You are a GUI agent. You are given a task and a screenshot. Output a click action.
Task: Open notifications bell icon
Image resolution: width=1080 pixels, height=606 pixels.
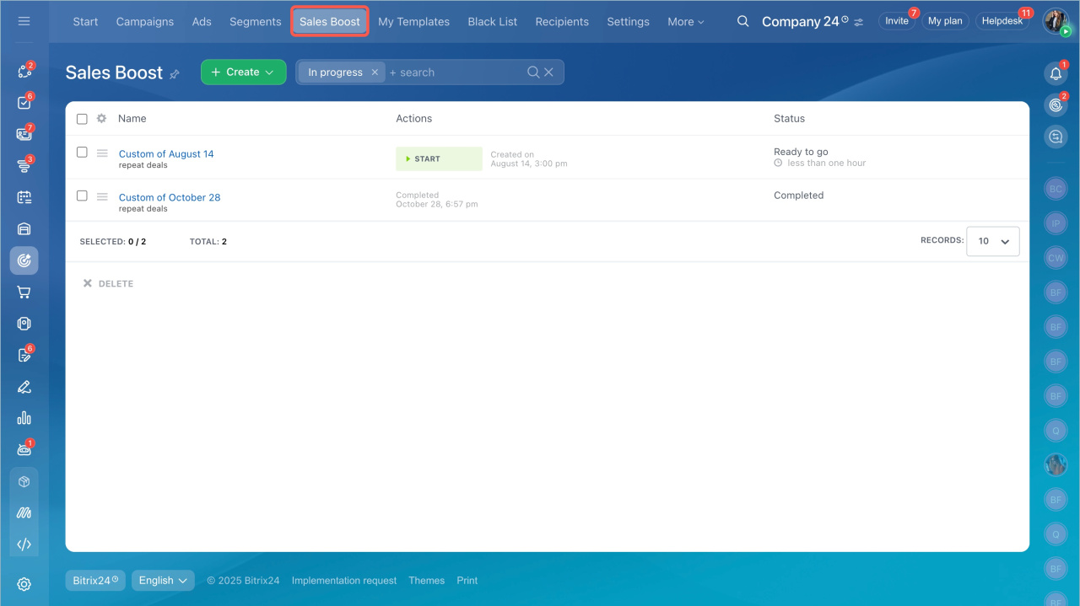pyautogui.click(x=1056, y=73)
